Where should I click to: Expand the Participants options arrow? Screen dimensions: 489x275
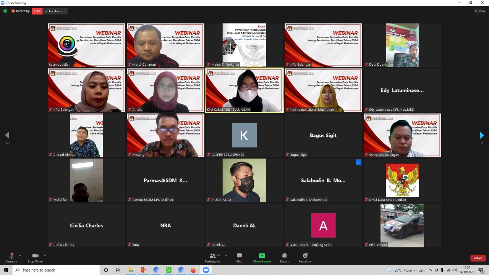click(x=226, y=256)
